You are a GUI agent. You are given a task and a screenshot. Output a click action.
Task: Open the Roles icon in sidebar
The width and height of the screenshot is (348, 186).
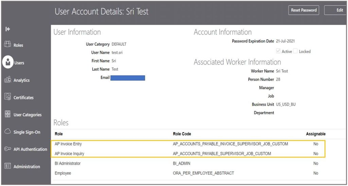pos(7,44)
